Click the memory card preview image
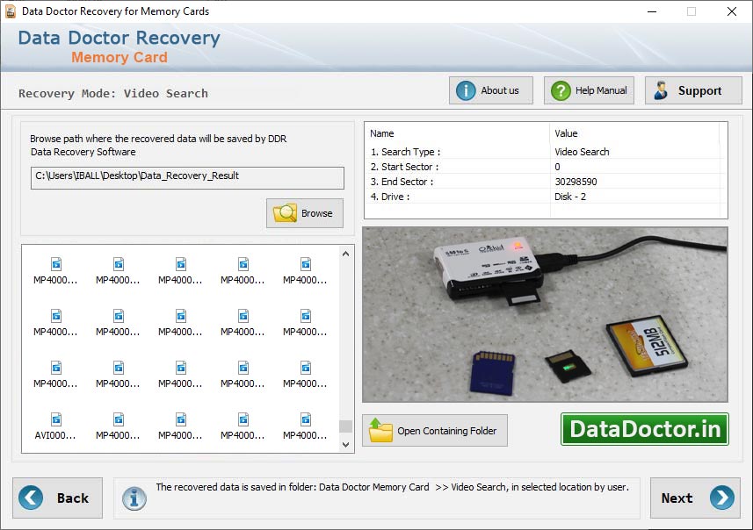This screenshot has width=753, height=530. pyautogui.click(x=545, y=313)
